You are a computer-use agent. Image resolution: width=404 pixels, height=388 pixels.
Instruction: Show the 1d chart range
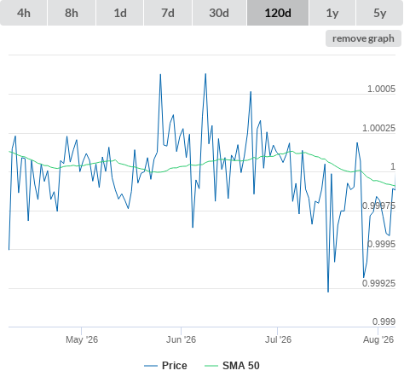click(120, 13)
